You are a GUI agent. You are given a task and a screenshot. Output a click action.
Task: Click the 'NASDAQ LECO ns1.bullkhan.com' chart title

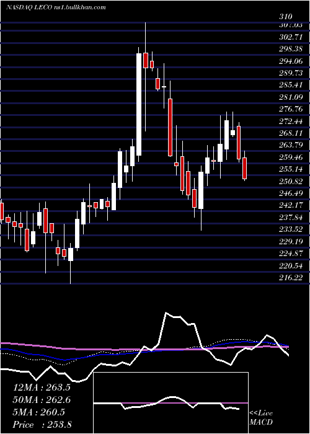pyautogui.click(x=56, y=7)
